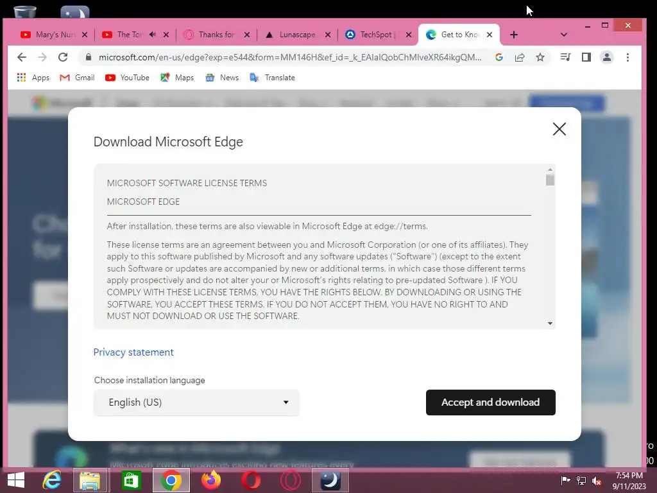Open Translate bookmark
Viewport: 657px width, 493px height.
[272, 78]
